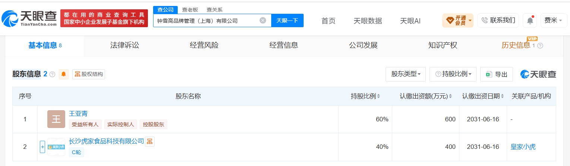The image size is (570, 166).
Task: Click the 序号 column header
Action: tap(25, 96)
